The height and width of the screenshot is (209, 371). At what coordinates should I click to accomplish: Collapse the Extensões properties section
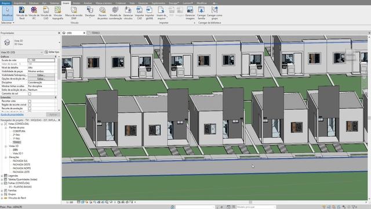pyautogui.click(x=56, y=98)
